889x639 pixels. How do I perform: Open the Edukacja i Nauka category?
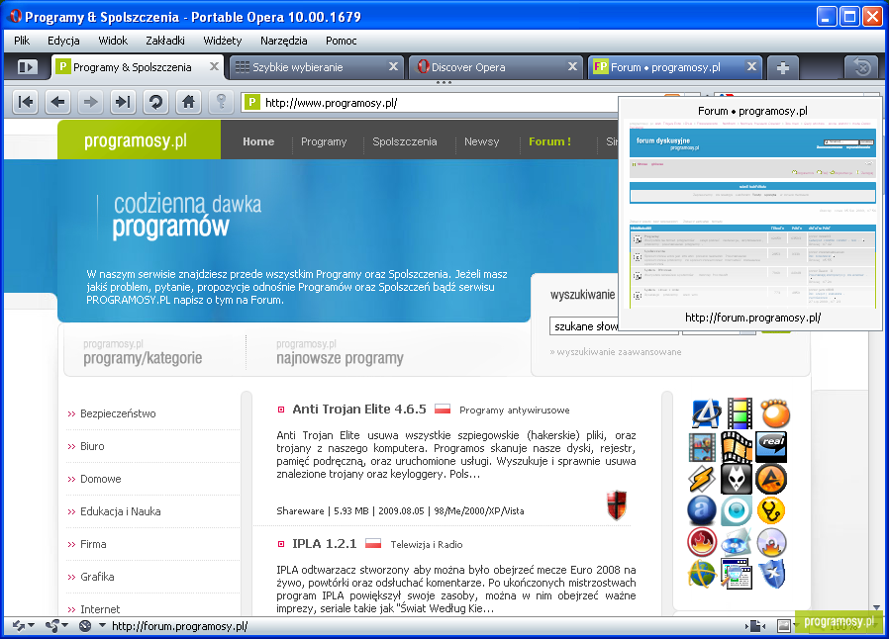click(120, 511)
